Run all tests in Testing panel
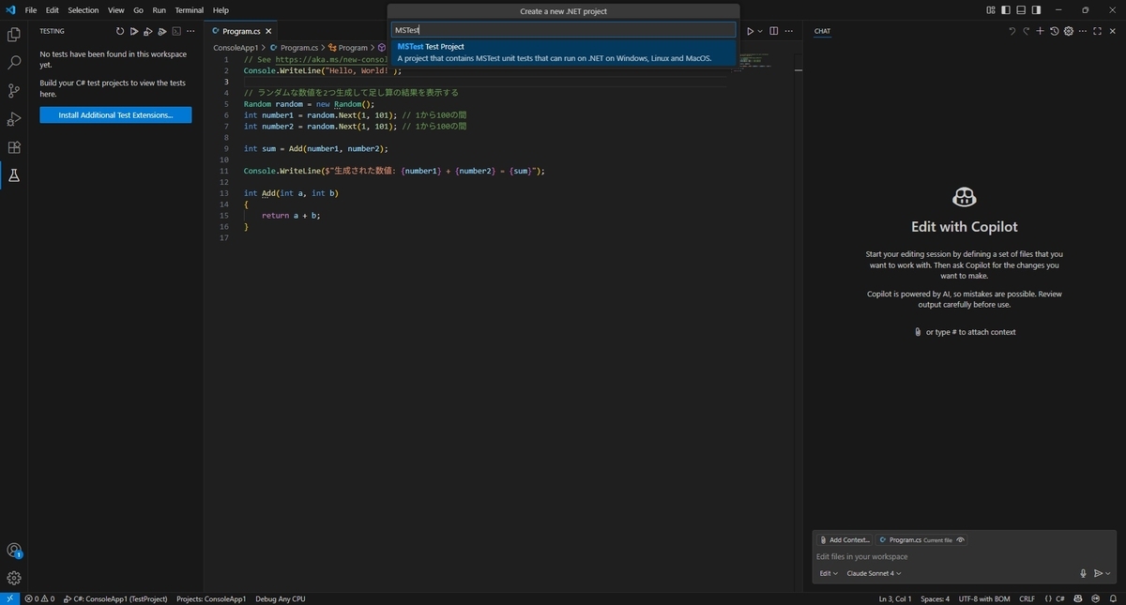 [x=134, y=31]
